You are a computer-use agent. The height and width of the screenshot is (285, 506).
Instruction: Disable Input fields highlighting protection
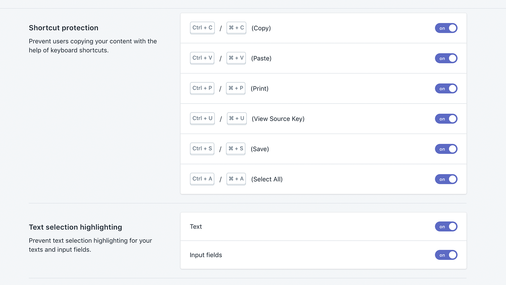446,255
